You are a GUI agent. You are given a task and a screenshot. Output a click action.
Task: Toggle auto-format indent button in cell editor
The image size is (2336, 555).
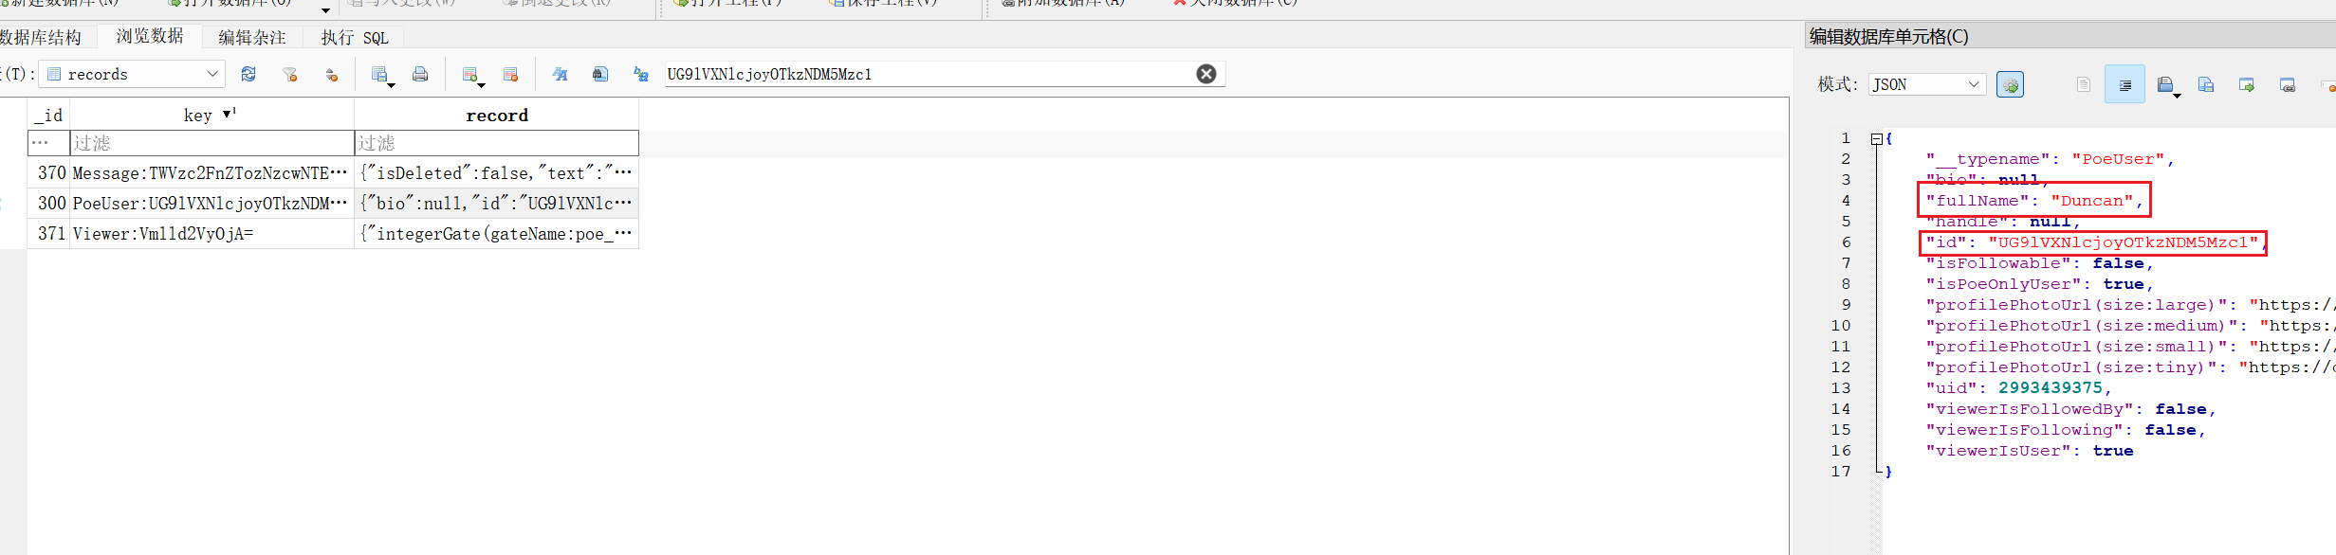coord(2124,84)
